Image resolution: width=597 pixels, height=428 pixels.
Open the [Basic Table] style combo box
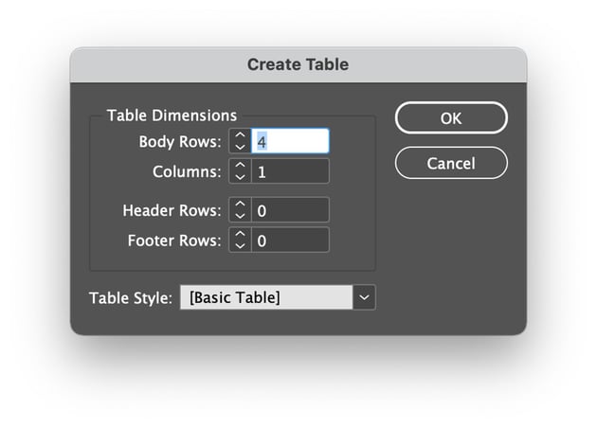click(266, 297)
